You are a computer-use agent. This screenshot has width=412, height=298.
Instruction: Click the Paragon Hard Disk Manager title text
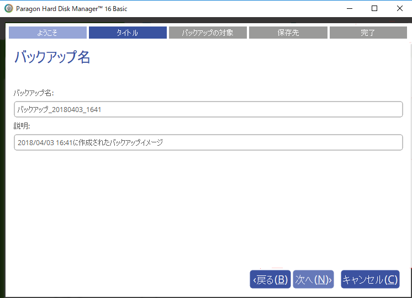point(71,9)
